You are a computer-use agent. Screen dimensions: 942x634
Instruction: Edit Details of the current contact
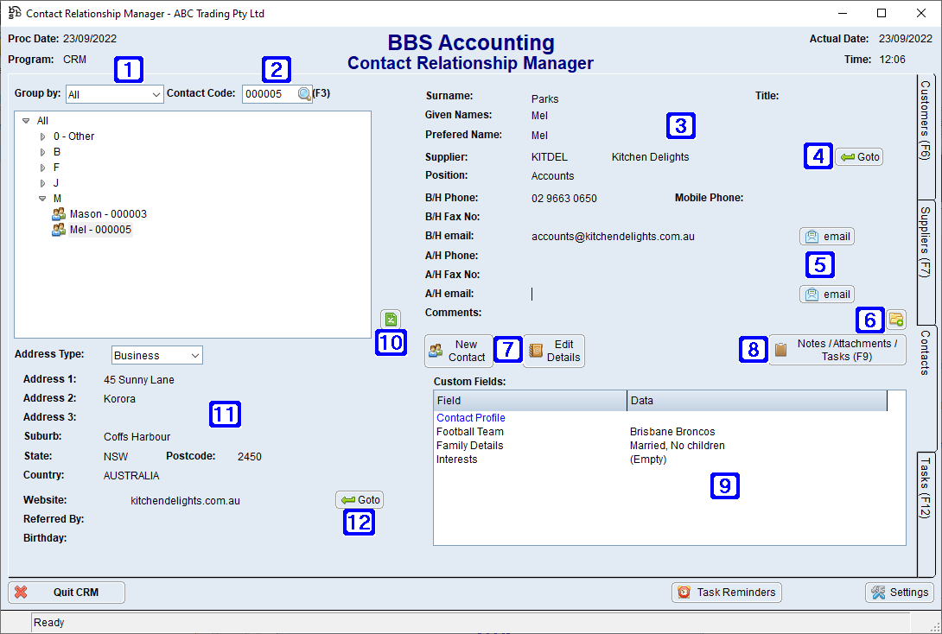(x=553, y=351)
